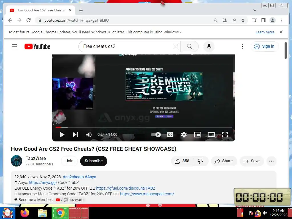This screenshot has height=219, width=292.
Task: Click the Join membership button
Action: click(70, 161)
